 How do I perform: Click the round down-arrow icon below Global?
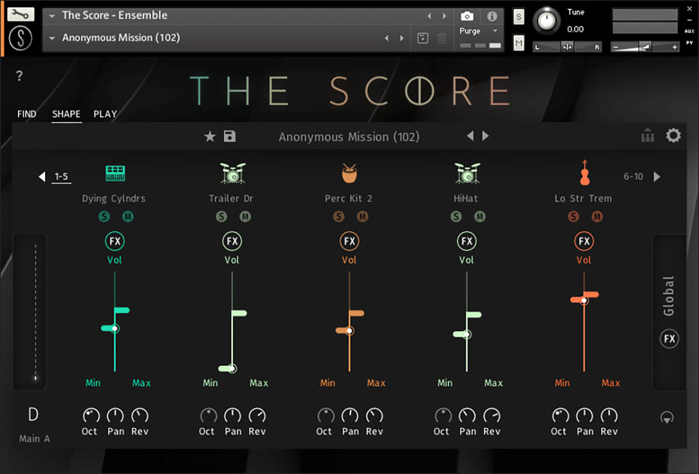(667, 418)
